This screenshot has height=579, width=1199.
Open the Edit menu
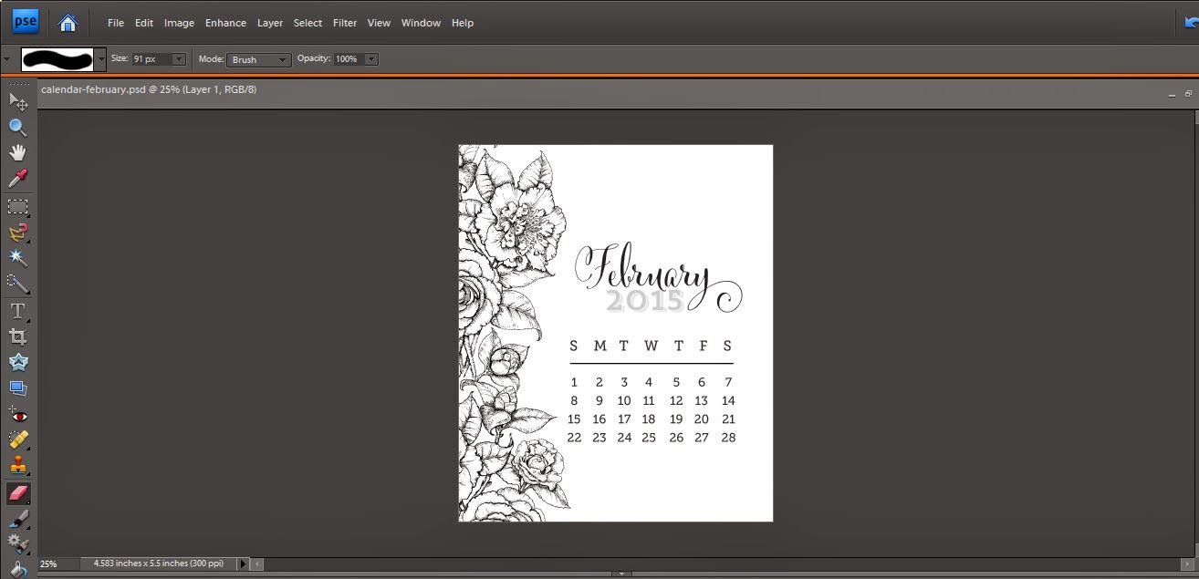coord(144,23)
